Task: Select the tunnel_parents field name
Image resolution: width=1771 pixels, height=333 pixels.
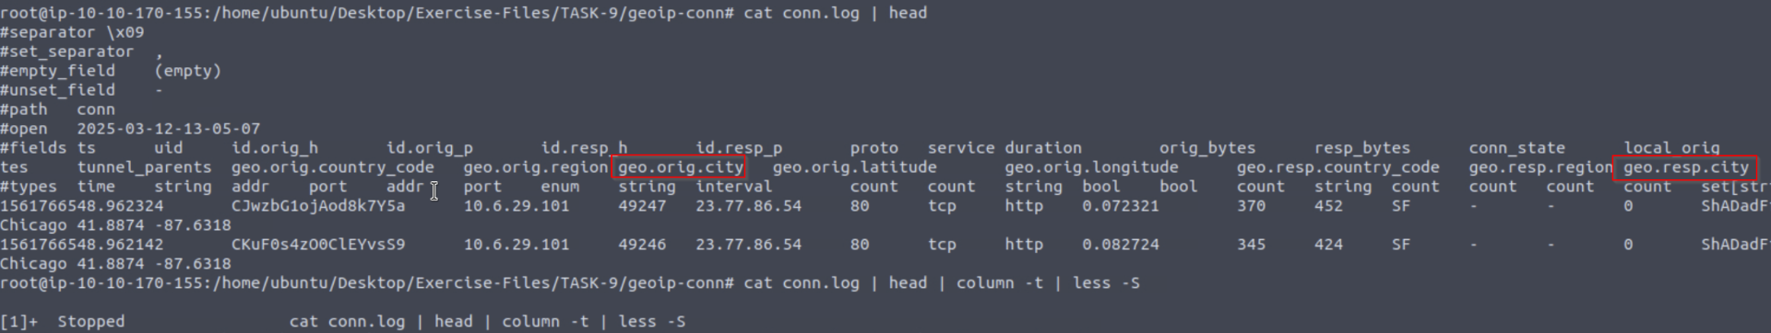Action: 145,167
